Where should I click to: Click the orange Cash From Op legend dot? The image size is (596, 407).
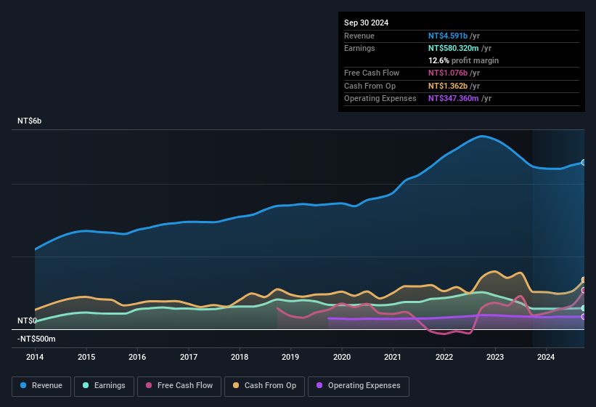237,385
